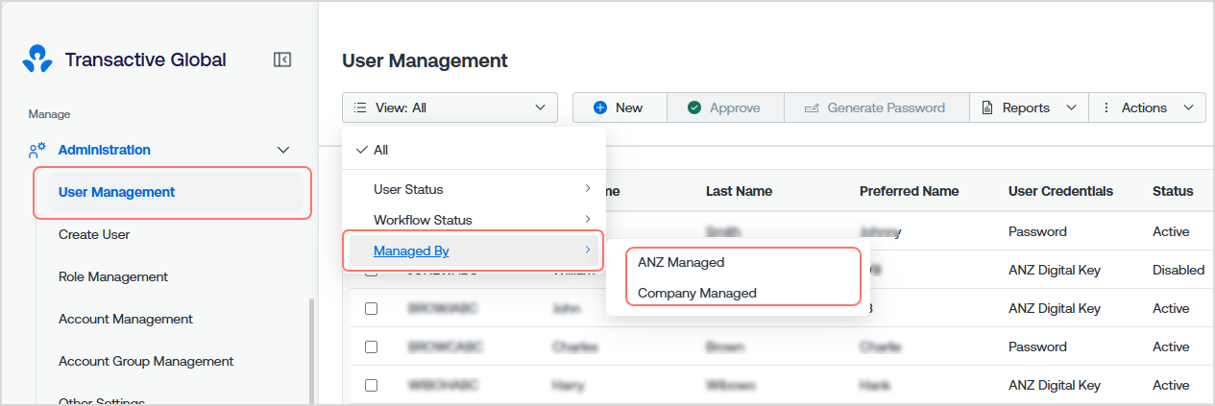Viewport: 1215px width, 406px height.
Task: Click the plus icon on New
Action: pyautogui.click(x=600, y=107)
